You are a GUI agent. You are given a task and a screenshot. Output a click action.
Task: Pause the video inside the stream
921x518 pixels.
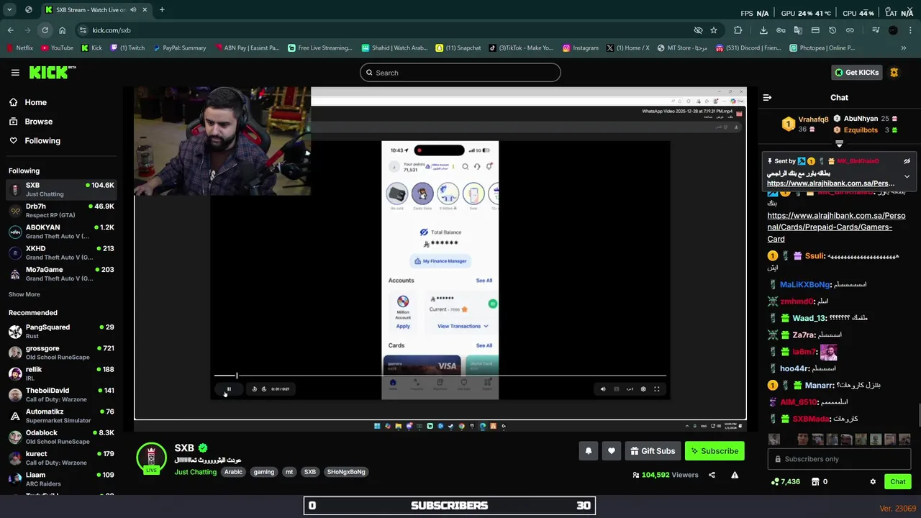coord(229,389)
